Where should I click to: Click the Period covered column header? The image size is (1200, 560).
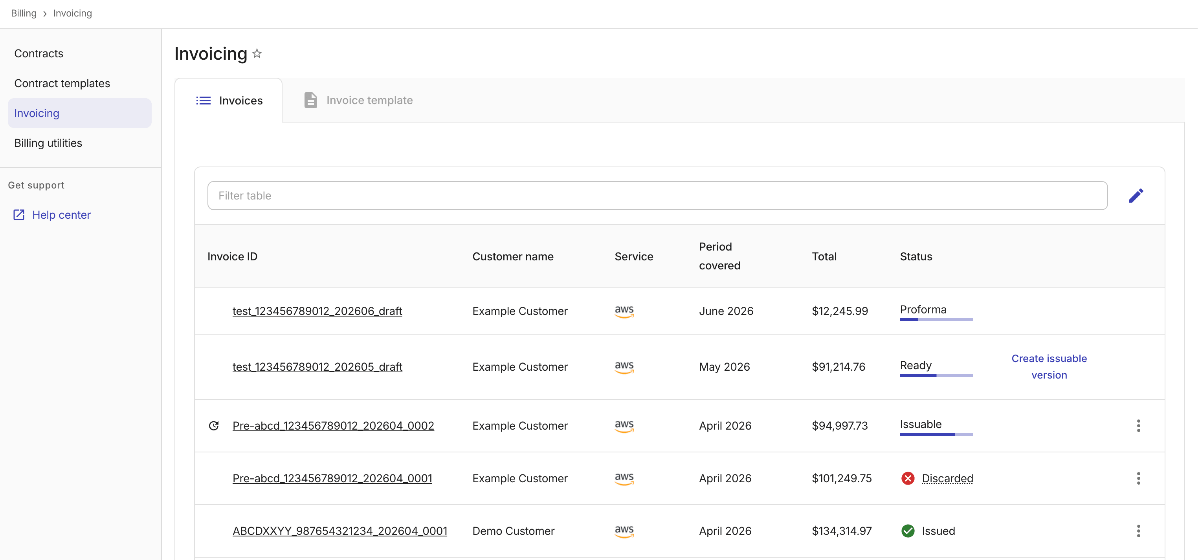point(720,256)
